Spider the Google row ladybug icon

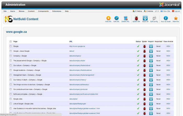point(145,46)
